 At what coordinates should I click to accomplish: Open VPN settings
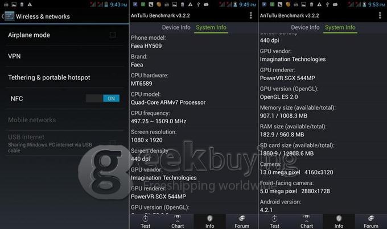pos(64,56)
